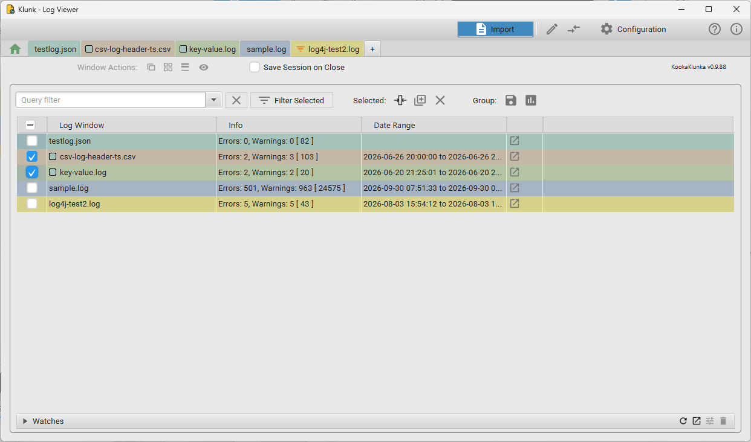Click date range starting 2026-09-30 07:51:33

tap(433, 188)
